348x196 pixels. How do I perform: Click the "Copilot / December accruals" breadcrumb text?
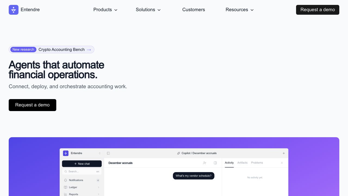coord(199,153)
